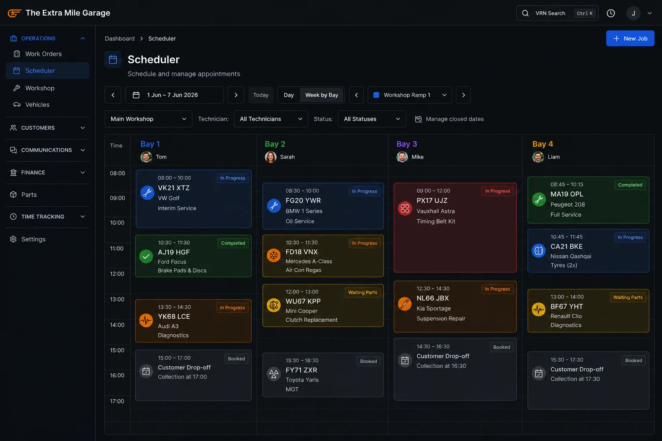Open the All Technicians dropdown

click(x=271, y=119)
